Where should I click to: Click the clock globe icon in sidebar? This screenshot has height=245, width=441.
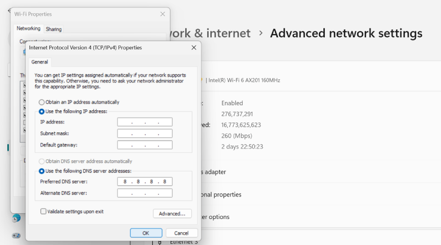coord(16,218)
